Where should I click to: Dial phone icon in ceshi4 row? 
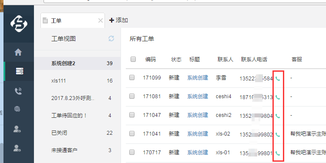pos(278,97)
